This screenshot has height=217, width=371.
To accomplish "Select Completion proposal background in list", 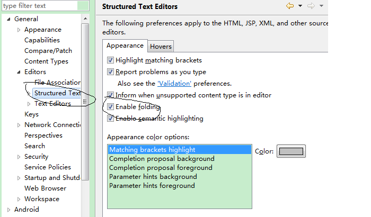I will (x=162, y=159).
